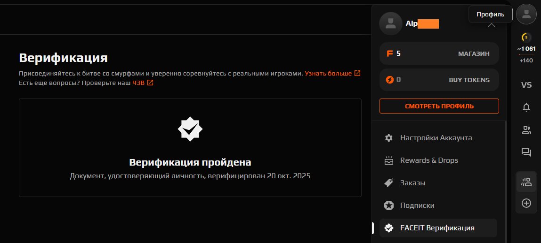541x243 pixels.
Task: Select FACEIT Верификация menu entry
Action: [438, 228]
